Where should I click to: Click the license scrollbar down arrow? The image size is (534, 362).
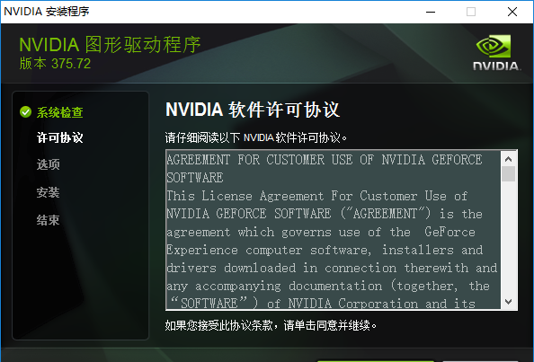509,302
